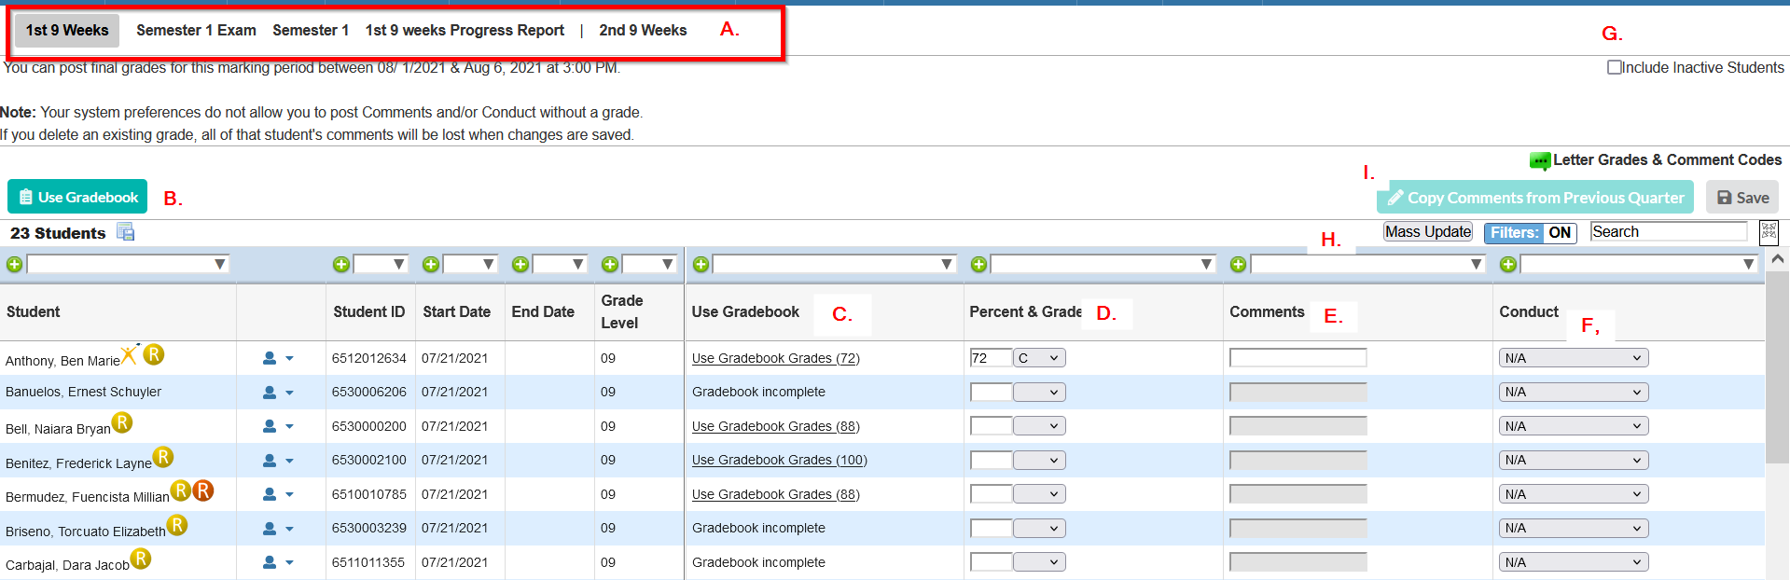Screen dimensions: 1790x580
Task: Open the person menu for Banuelos, Ernest Schuyler
Action: [x=278, y=393]
